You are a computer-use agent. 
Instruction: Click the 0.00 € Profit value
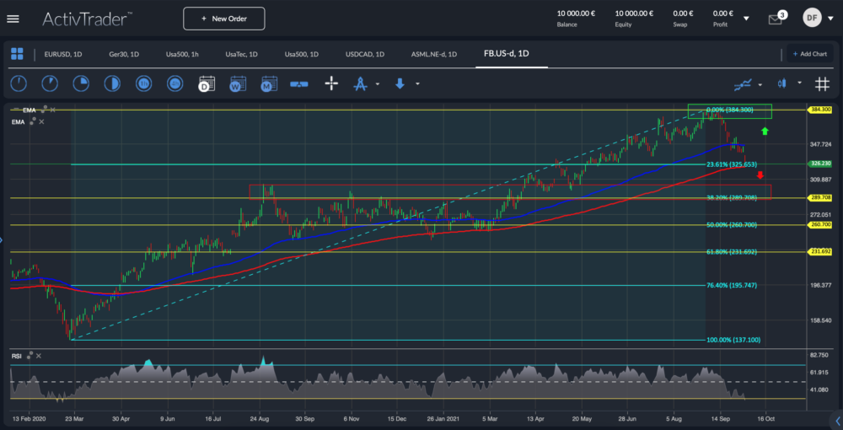(723, 13)
